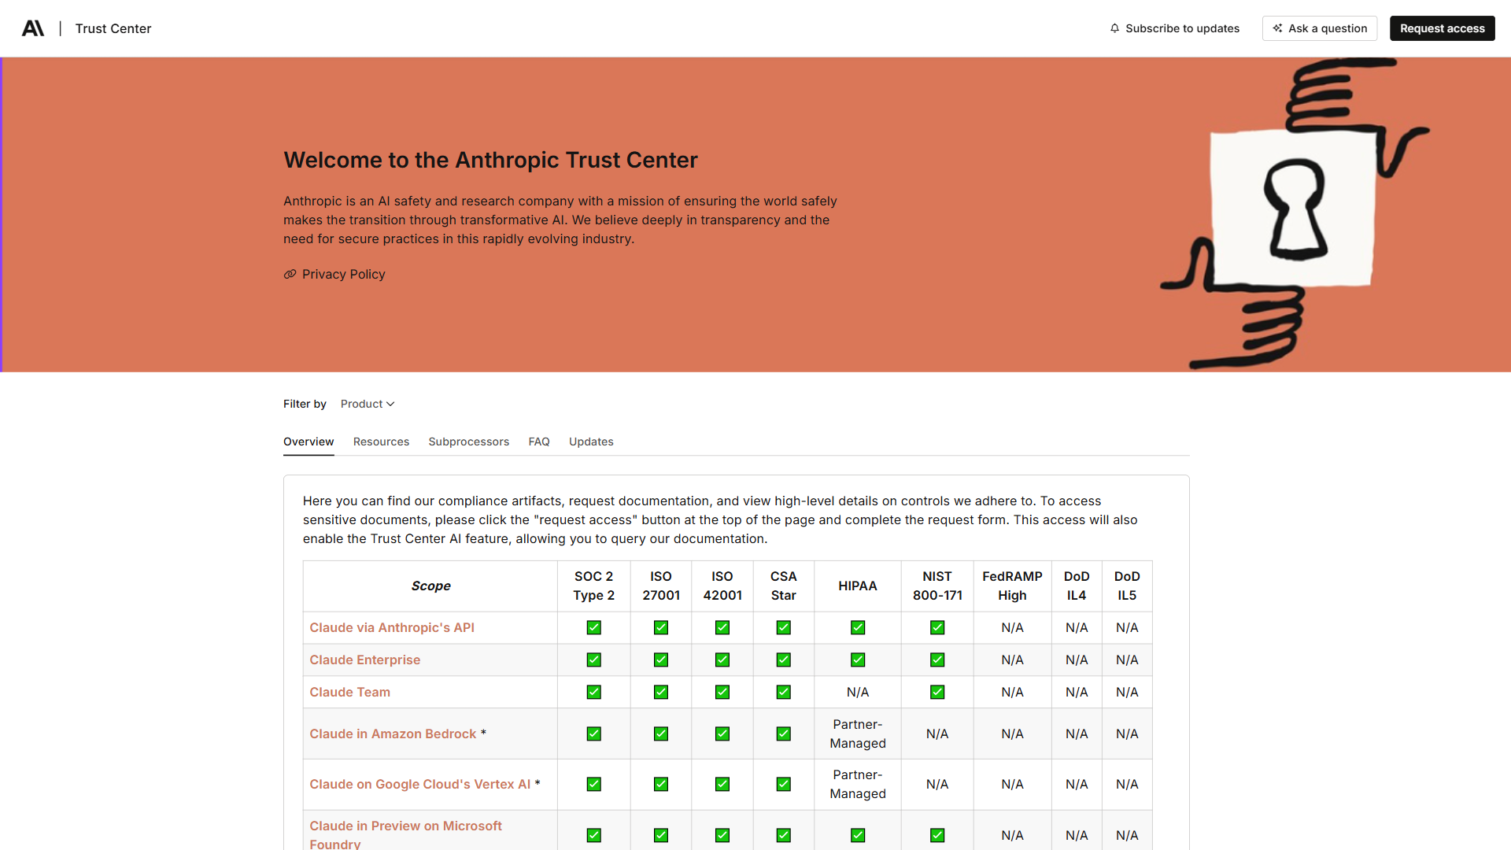Click SOC 2 checkmark for Claude via Anthropic's API
Image resolution: width=1511 pixels, height=850 pixels.
point(594,627)
